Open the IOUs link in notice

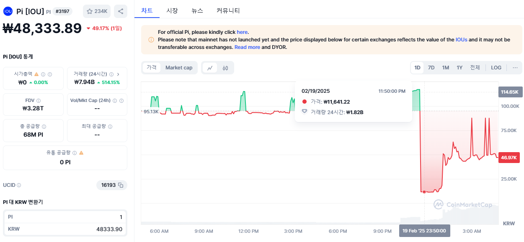click(x=462, y=40)
